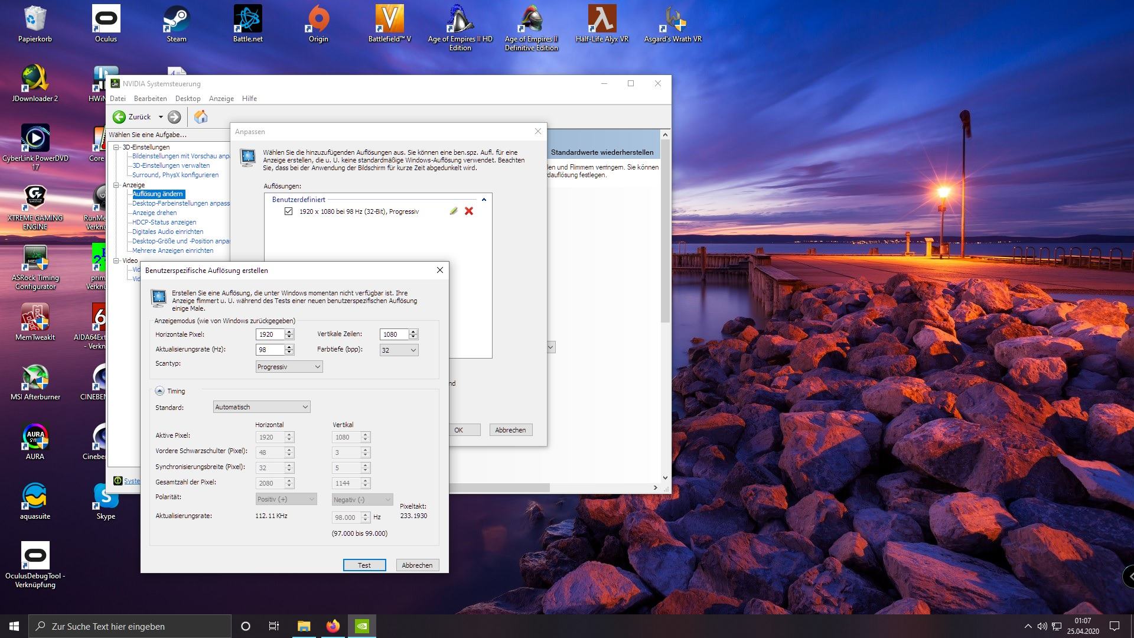Open the Anzeige menu item

(x=222, y=98)
